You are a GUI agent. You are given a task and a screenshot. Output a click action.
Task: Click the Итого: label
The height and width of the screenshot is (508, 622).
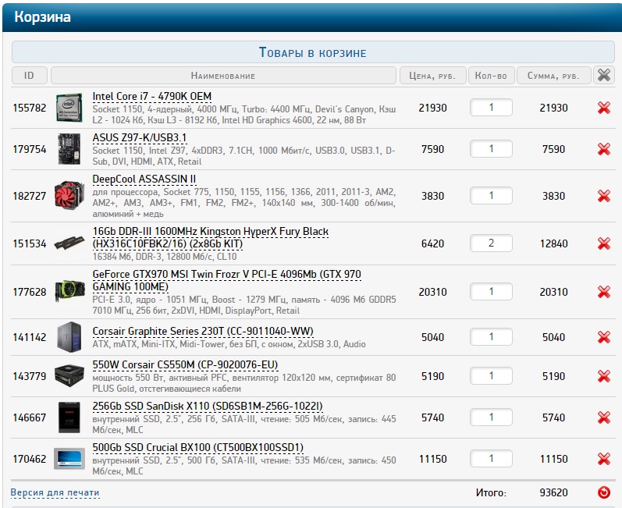[x=491, y=493]
